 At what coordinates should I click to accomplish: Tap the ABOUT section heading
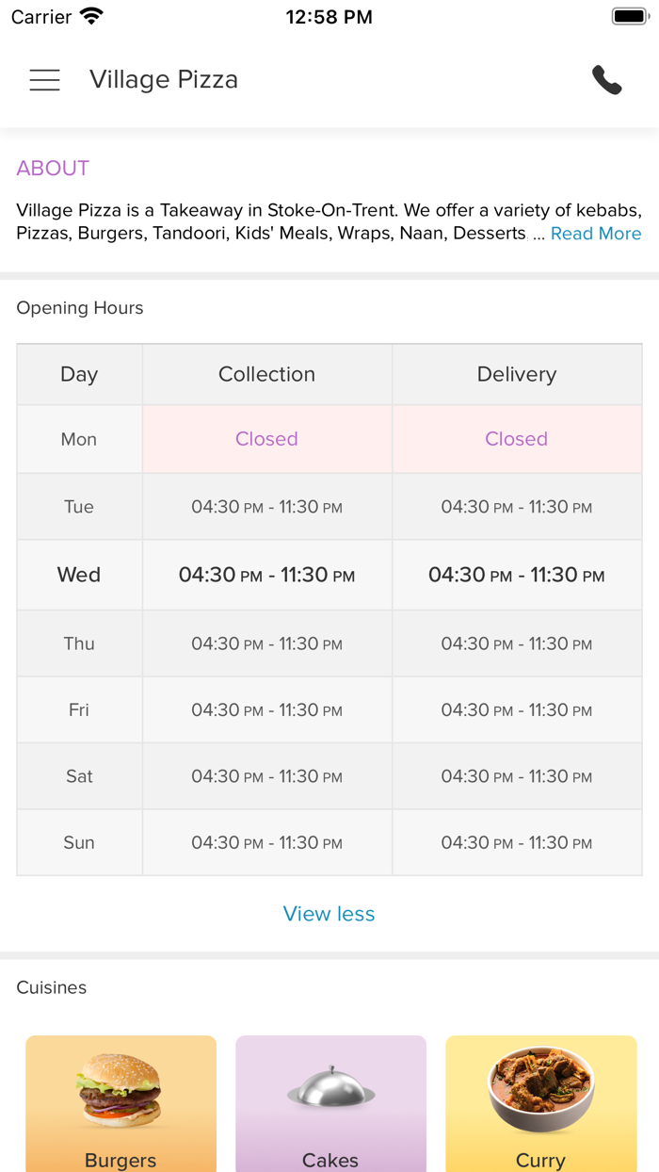[53, 169]
